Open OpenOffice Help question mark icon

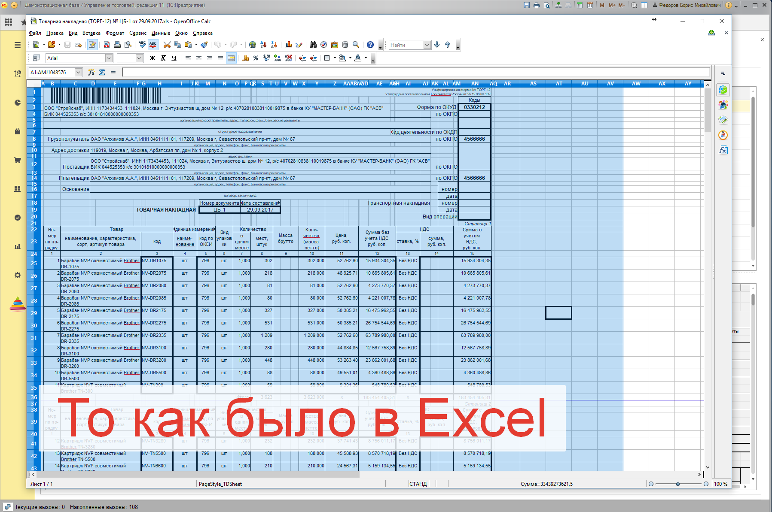[x=370, y=45]
